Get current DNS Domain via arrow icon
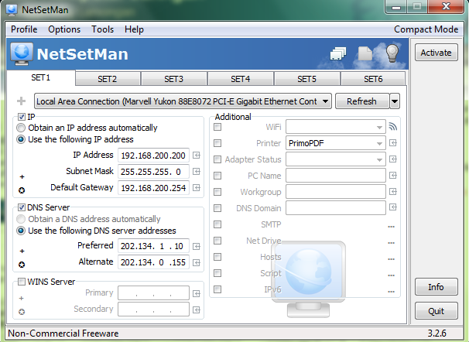The image size is (469, 342). point(393,207)
